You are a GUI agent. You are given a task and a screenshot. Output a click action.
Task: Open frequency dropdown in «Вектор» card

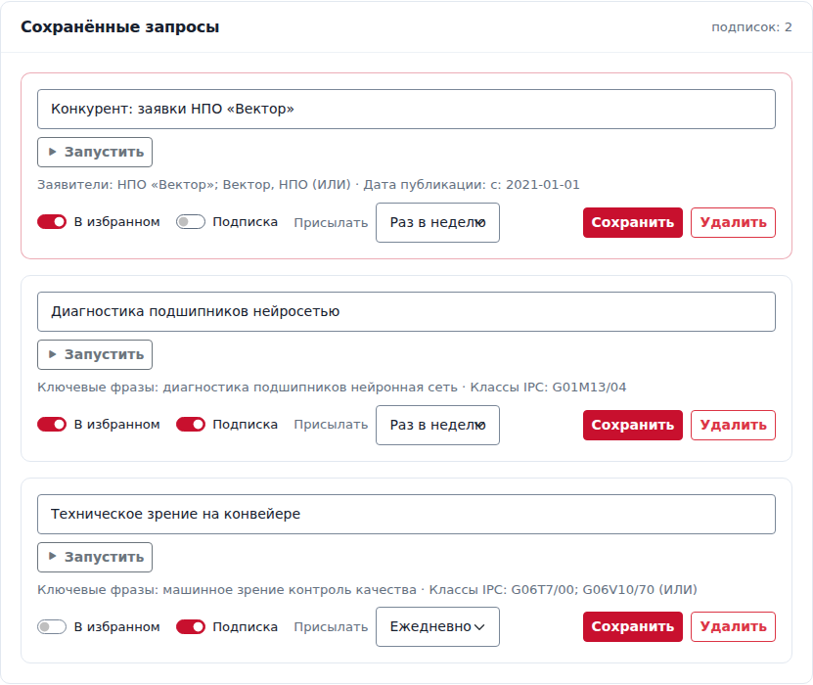tap(437, 222)
